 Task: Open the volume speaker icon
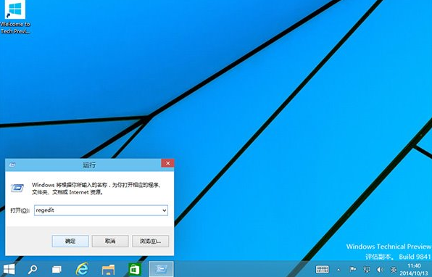click(381, 269)
